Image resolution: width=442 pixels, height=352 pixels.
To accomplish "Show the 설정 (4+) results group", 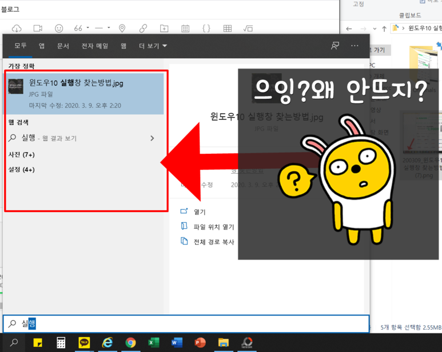I will [x=21, y=170].
